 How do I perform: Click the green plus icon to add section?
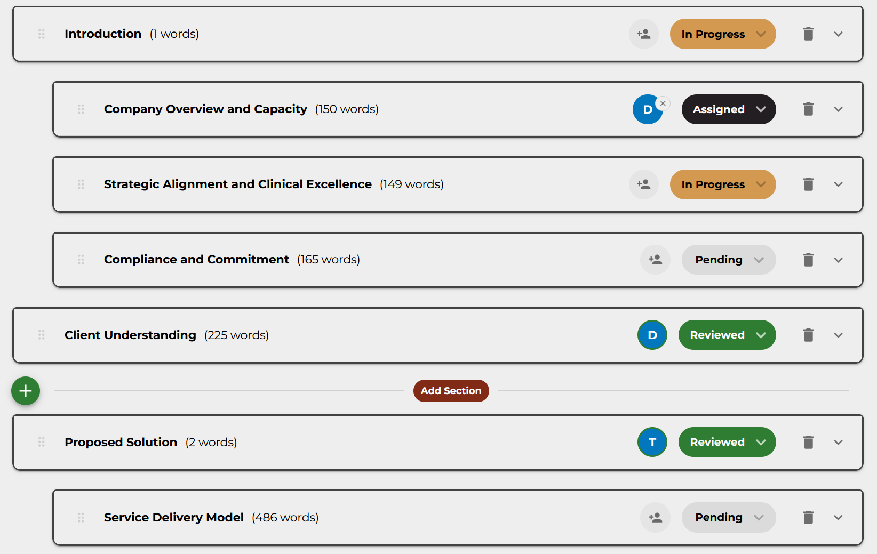tap(25, 390)
